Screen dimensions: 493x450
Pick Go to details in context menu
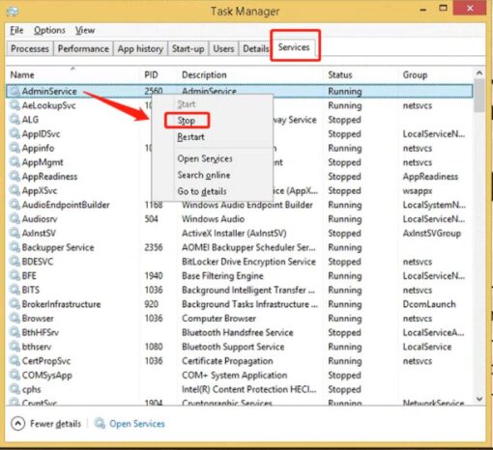coord(202,191)
